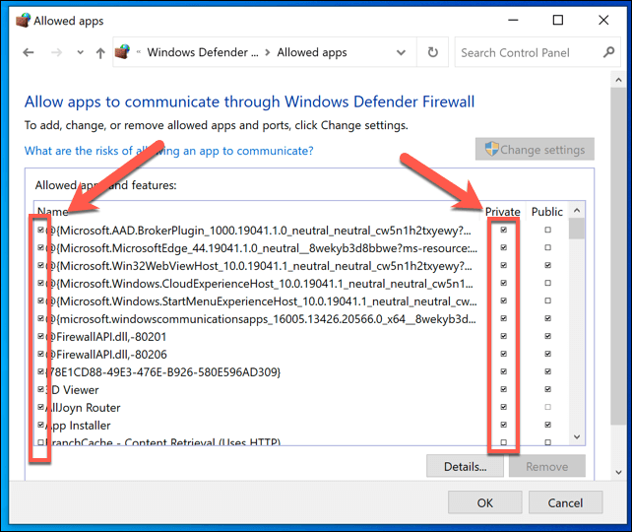Click the search magnifier icon
632x532 pixels.
[x=607, y=53]
